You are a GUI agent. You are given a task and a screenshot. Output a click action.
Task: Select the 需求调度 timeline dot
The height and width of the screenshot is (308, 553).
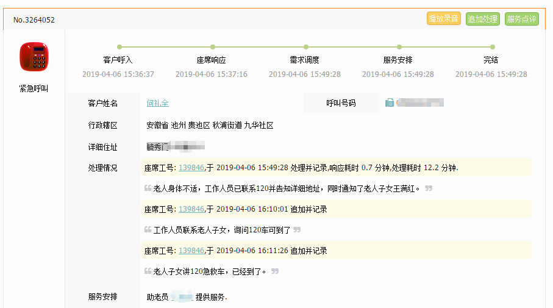306,47
